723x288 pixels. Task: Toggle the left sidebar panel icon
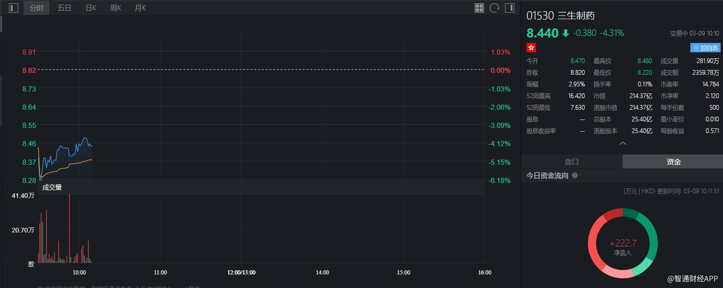14,8
